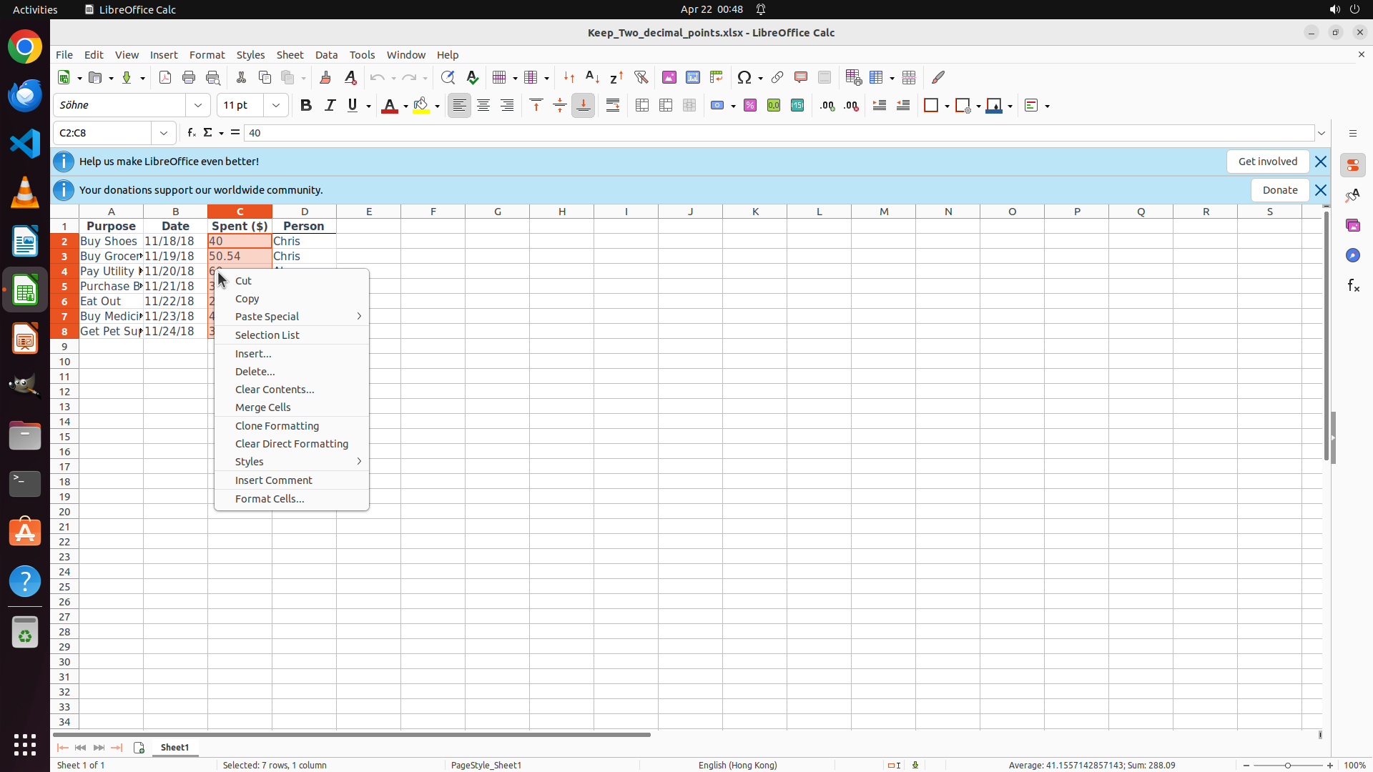Image resolution: width=1373 pixels, height=772 pixels.
Task: Open the Functions sidebar panel
Action: (1353, 286)
